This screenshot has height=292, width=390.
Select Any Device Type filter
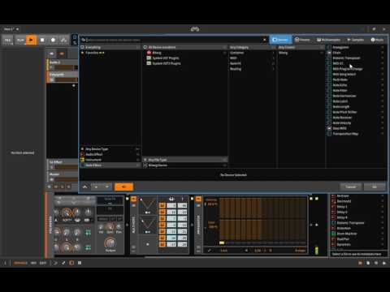pos(110,149)
